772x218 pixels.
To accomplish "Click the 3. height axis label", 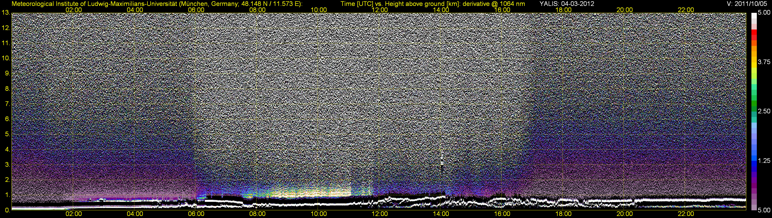I will [7, 165].
